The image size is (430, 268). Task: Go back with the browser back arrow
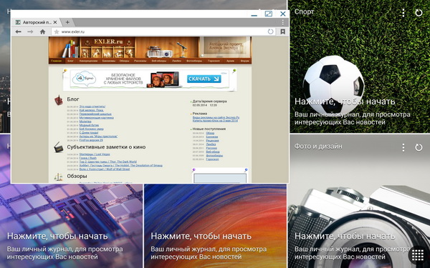point(19,31)
